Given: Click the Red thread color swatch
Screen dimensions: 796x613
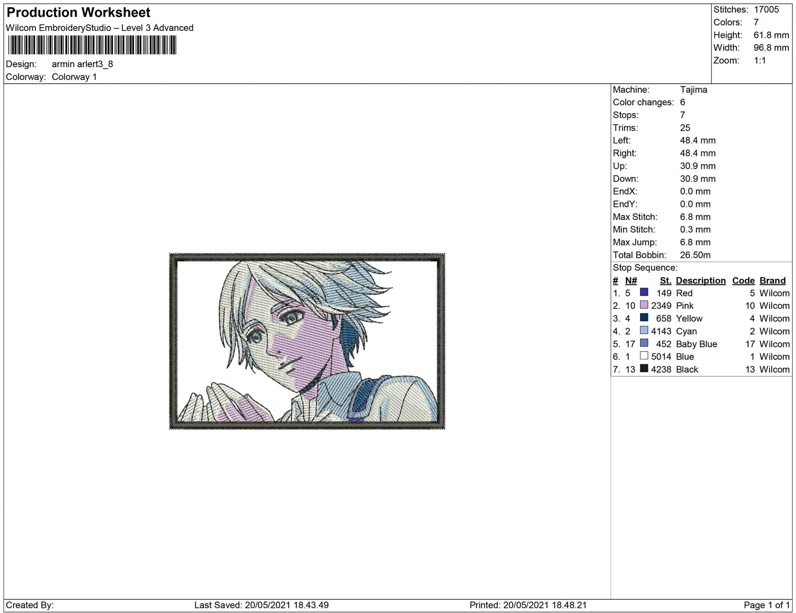Looking at the screenshot, I should (644, 292).
